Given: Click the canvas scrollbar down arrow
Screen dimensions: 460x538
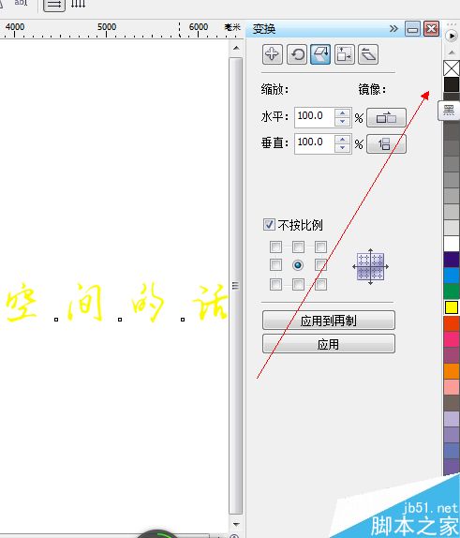Looking at the screenshot, I should click(236, 524).
